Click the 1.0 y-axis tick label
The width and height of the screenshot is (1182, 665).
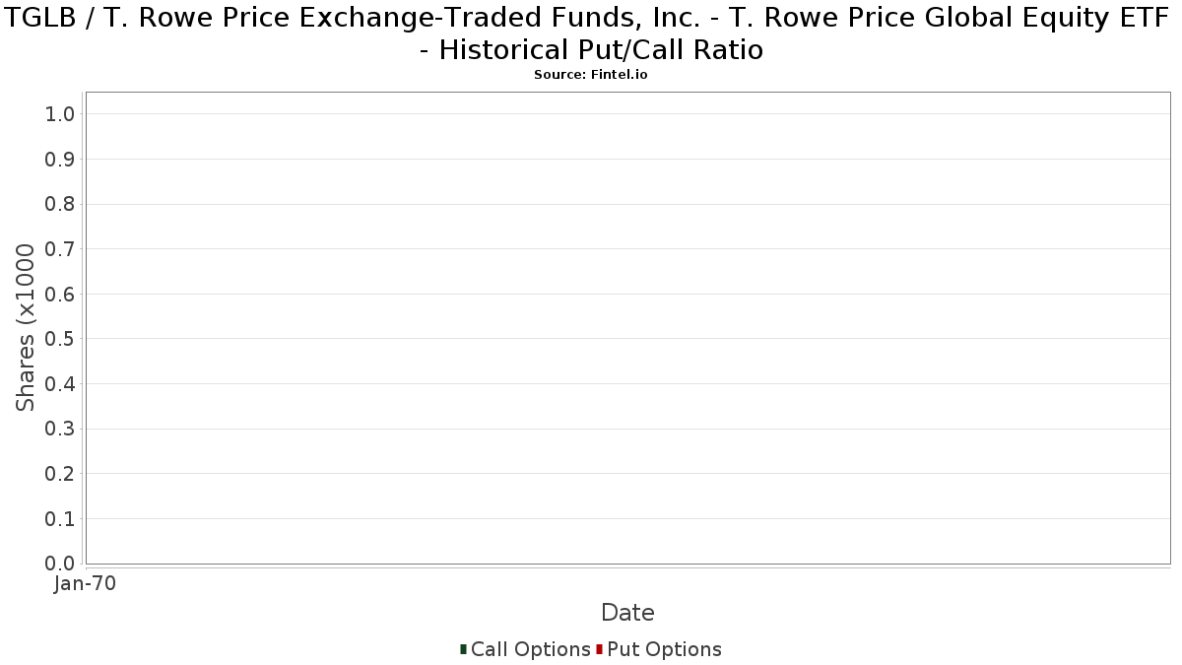pyautogui.click(x=60, y=114)
